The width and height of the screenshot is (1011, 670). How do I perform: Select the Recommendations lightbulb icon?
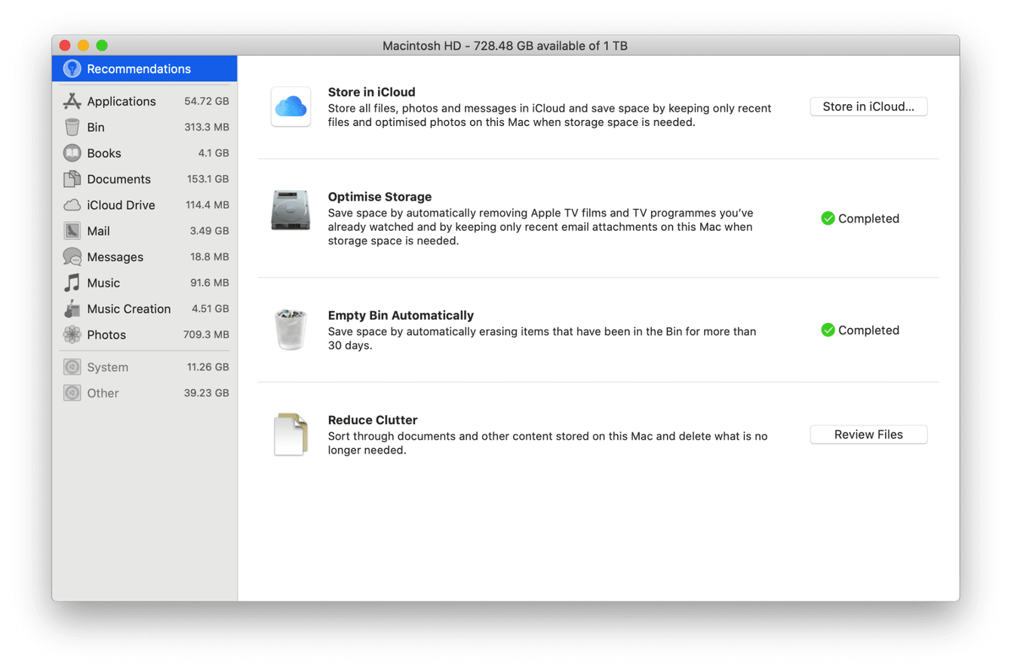tap(72, 68)
